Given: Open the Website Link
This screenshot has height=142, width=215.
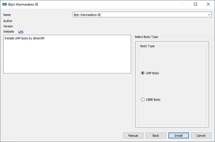Looking at the screenshot, I should (x=21, y=32).
